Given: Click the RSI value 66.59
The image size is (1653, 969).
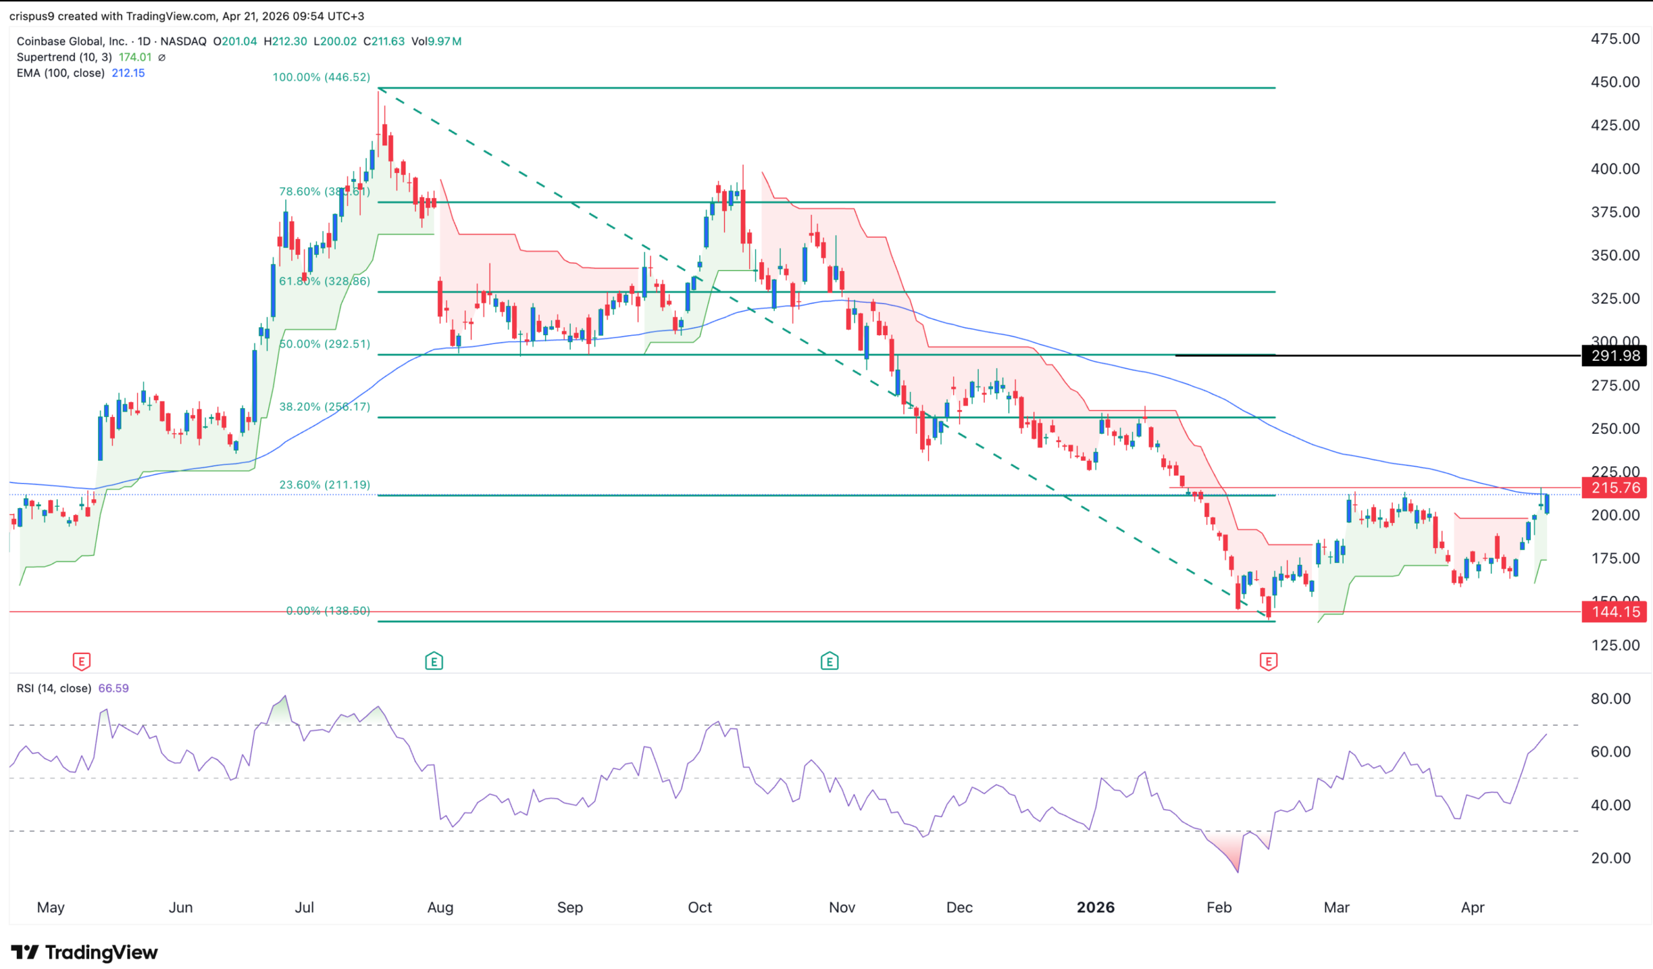Looking at the screenshot, I should (x=114, y=688).
